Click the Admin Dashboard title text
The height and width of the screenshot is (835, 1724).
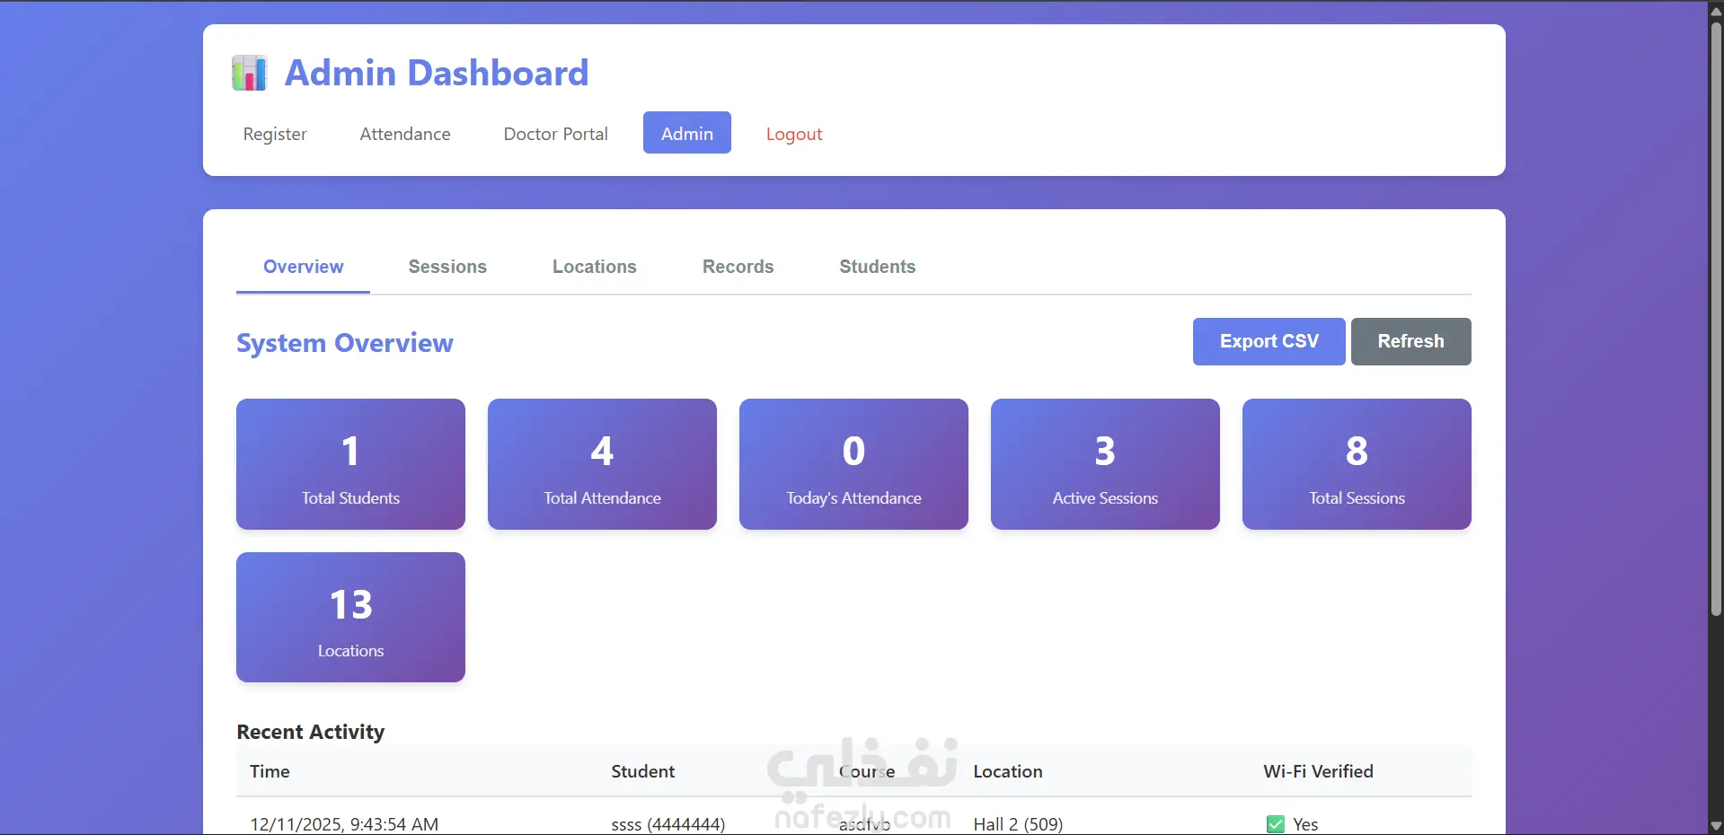coord(437,73)
